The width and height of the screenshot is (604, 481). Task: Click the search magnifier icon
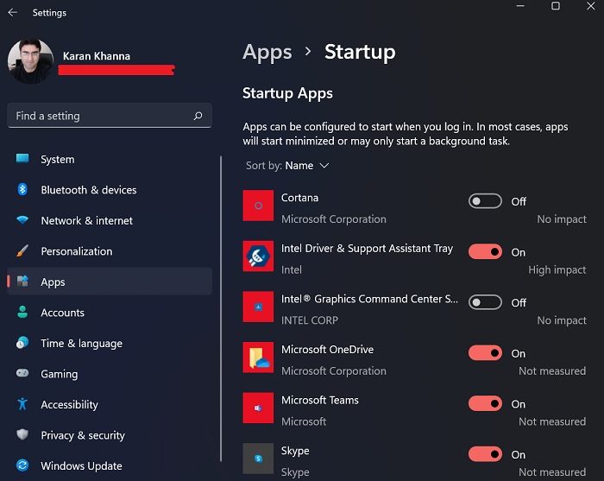pos(198,116)
